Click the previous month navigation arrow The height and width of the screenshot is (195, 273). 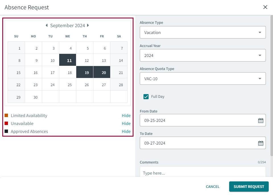[46, 25]
